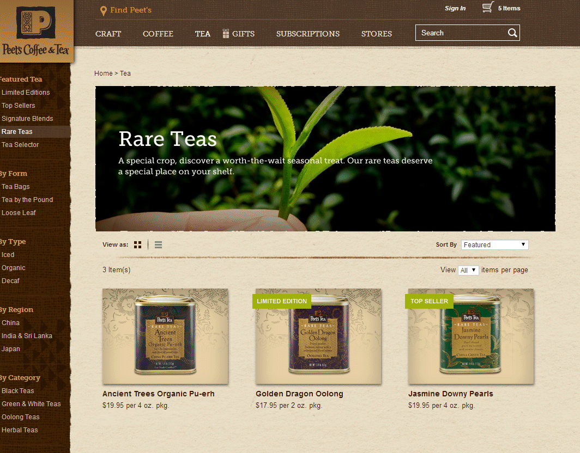Switch to grid view icon
The image size is (580, 453).
point(138,245)
